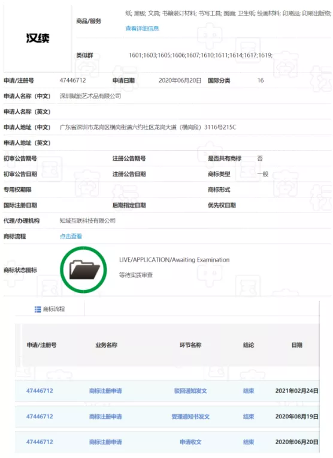Click the date 2020年06月20日 in the process table
Viewport: 333px width, 458px height.
point(297,442)
